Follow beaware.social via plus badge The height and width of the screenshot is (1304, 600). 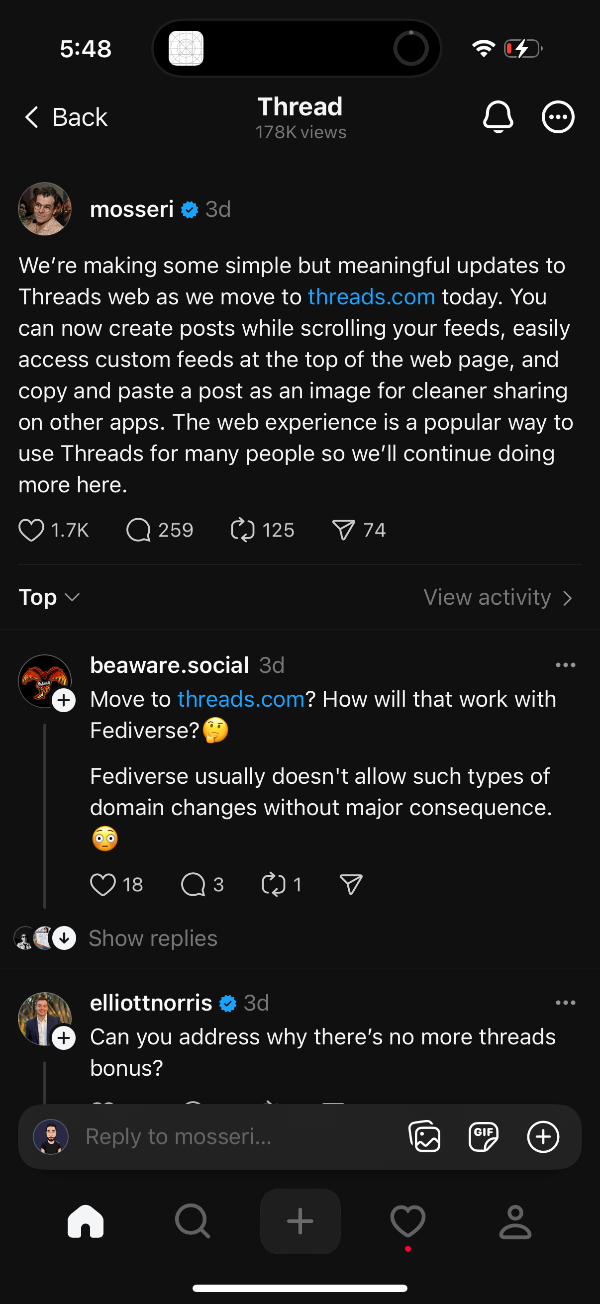click(64, 701)
